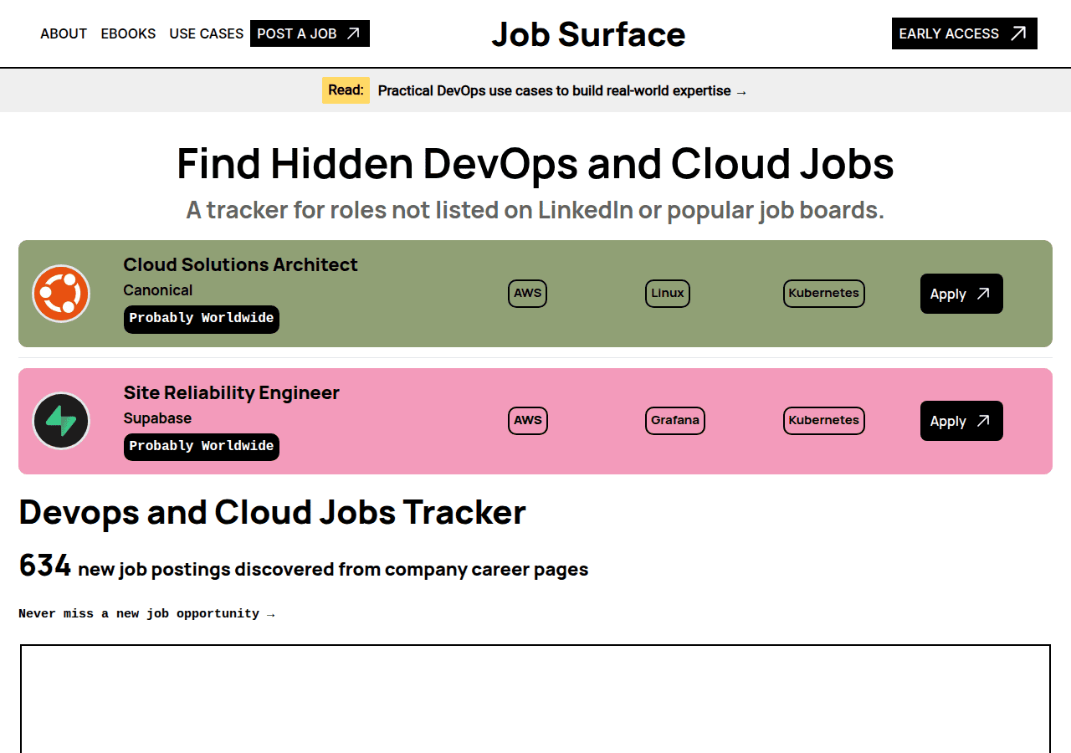The width and height of the screenshot is (1071, 753).
Task: Click the POST A JOB button
Action: point(310,33)
